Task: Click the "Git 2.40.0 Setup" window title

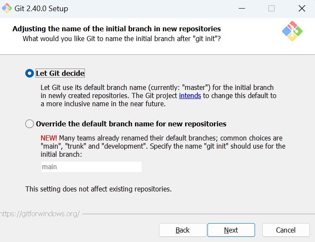Action: click(41, 9)
